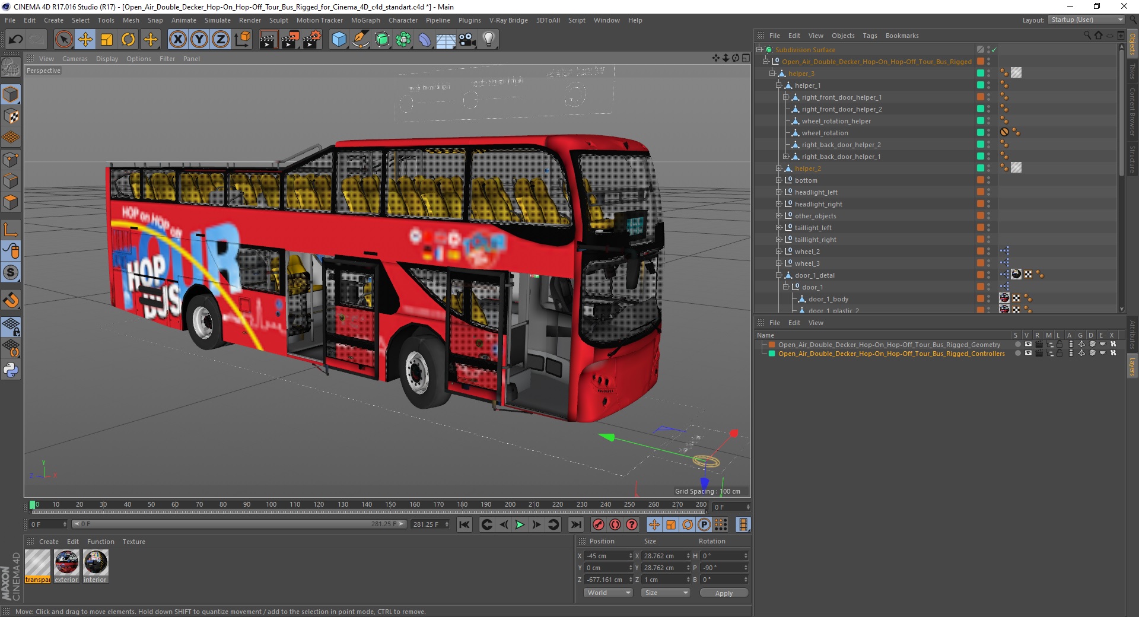Click the Undo arrow icon
Image resolution: width=1139 pixels, height=617 pixels.
pos(16,40)
